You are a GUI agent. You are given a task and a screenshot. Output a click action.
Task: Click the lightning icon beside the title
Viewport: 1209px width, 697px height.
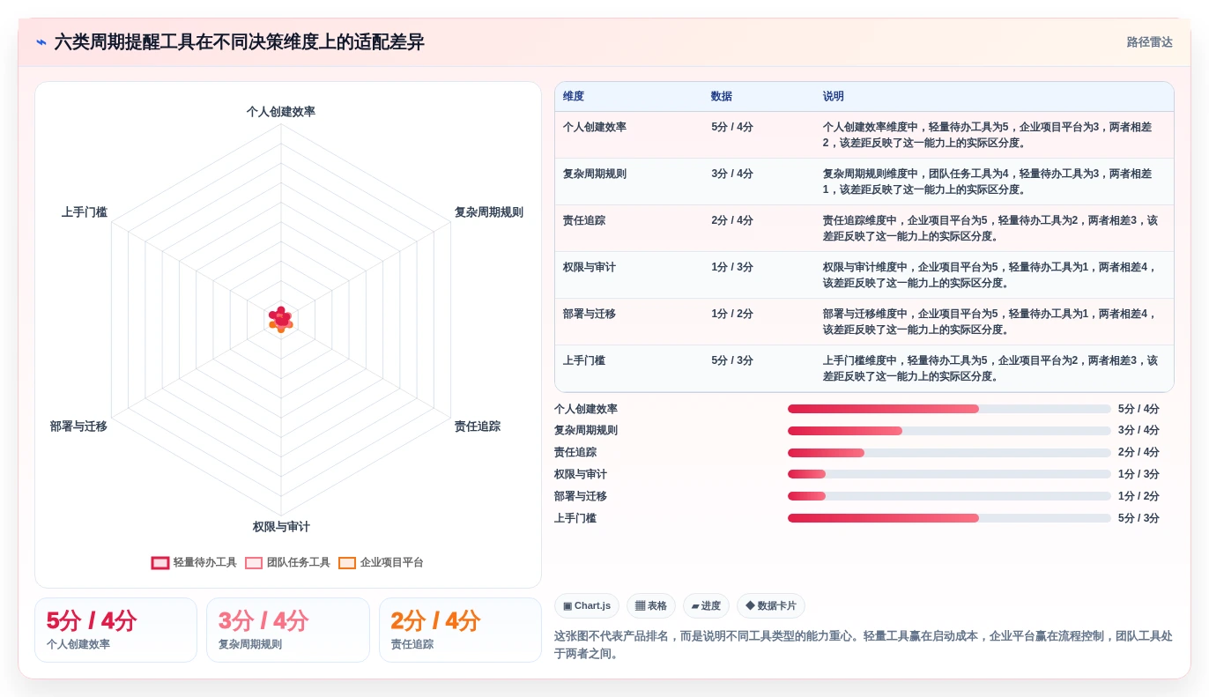click(x=41, y=42)
